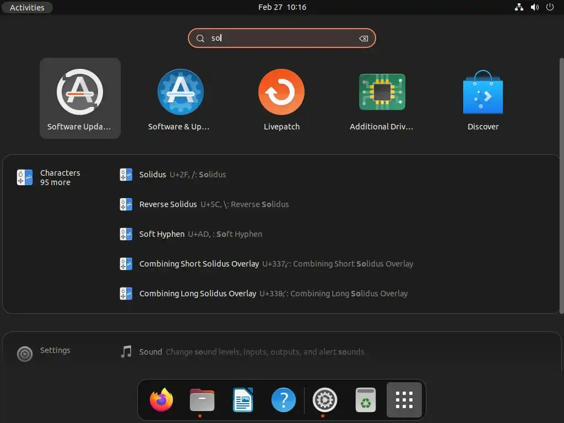564x423 pixels.
Task: Open Files manager from the dock
Action: [x=202, y=400]
